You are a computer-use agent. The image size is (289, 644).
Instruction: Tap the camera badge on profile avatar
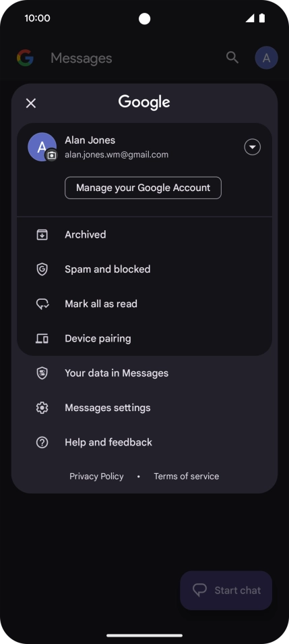[51, 155]
